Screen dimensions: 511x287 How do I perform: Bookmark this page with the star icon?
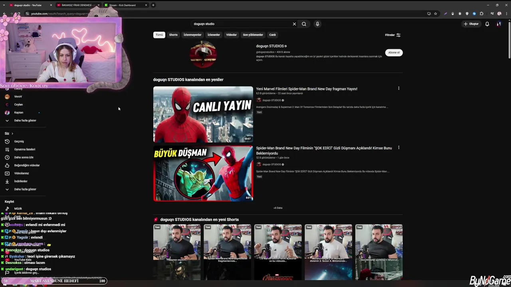(436, 14)
